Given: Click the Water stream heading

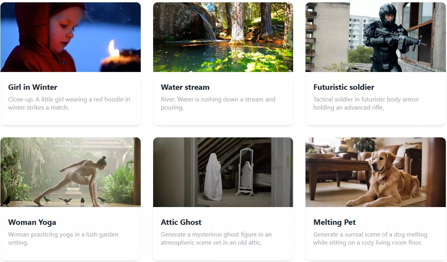Looking at the screenshot, I should click(185, 87).
